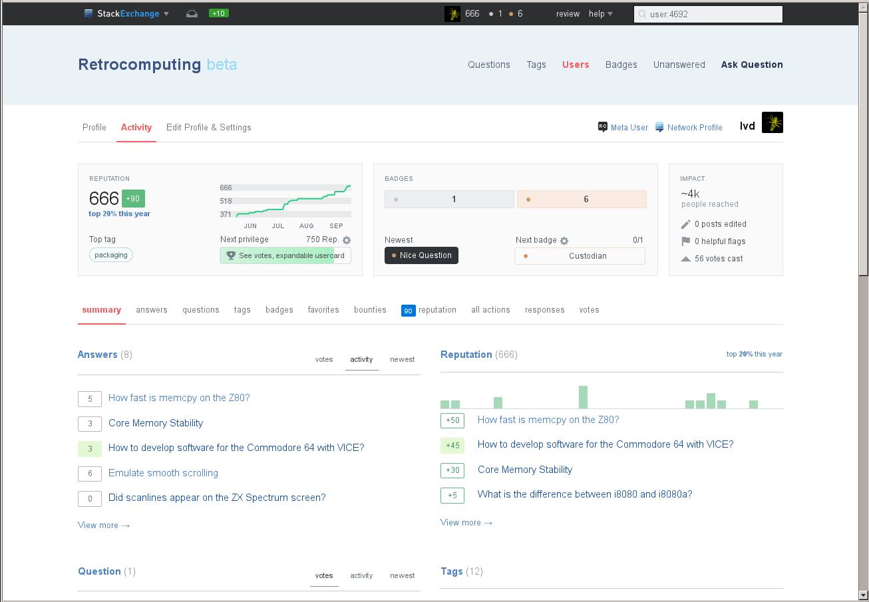The height and width of the screenshot is (602, 869).
Task: Open the help dropdown menu
Action: (x=601, y=14)
